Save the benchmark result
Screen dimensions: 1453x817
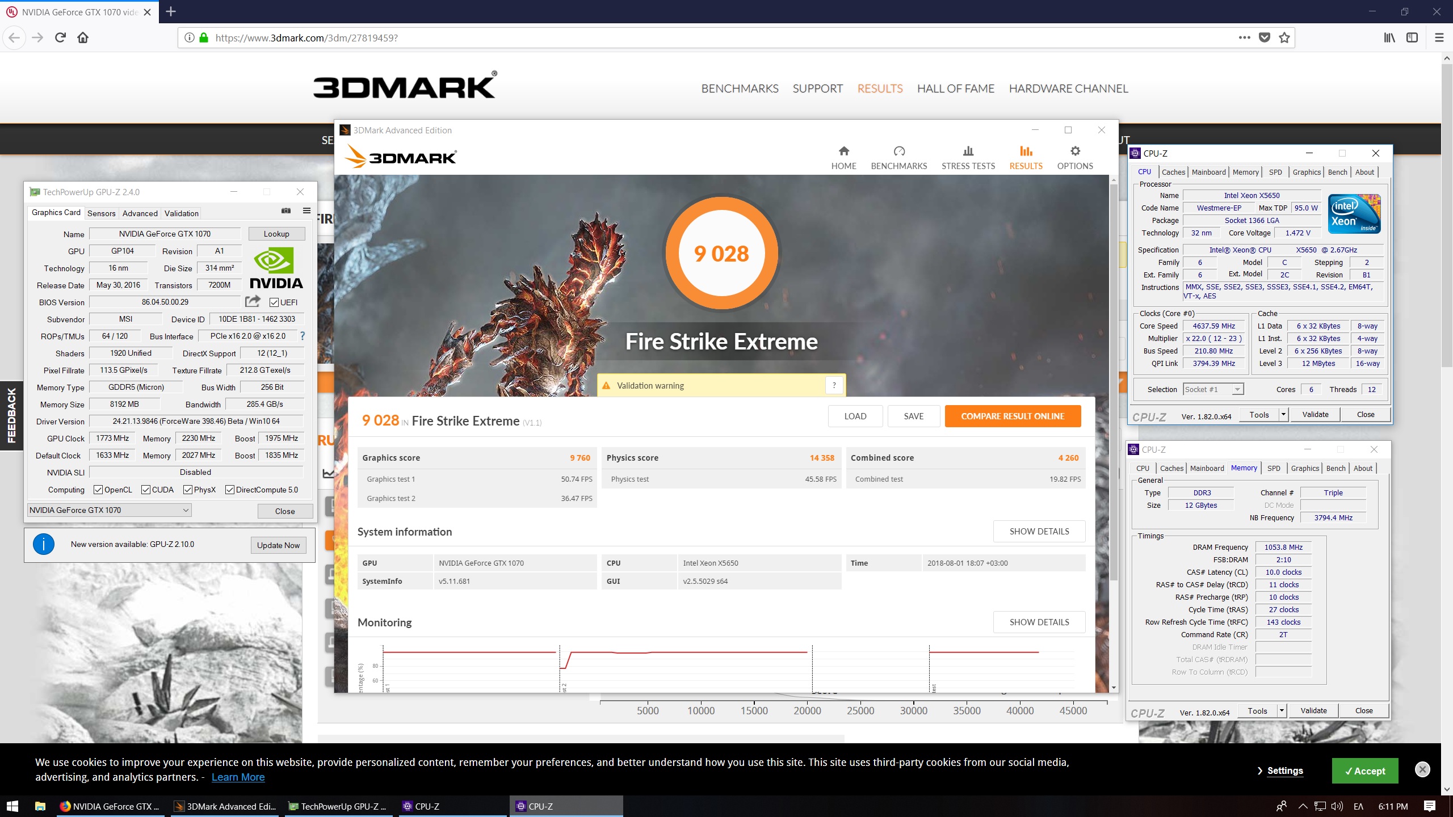click(913, 416)
